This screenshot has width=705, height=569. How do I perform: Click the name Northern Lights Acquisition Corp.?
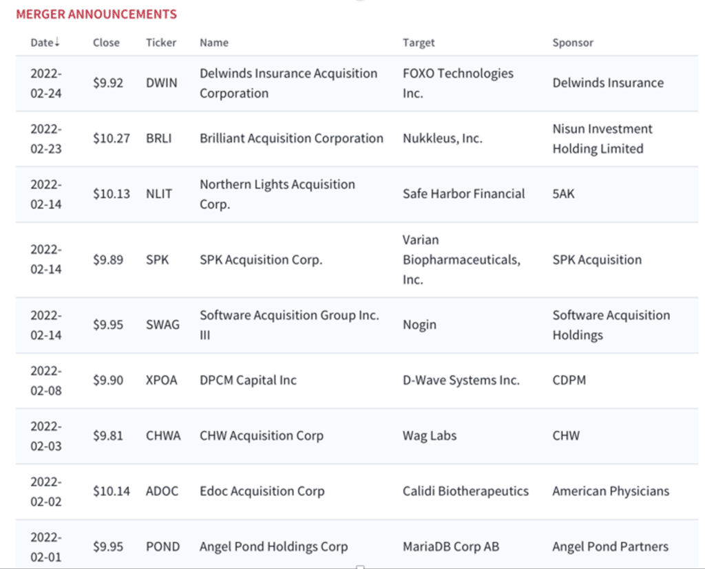click(277, 194)
